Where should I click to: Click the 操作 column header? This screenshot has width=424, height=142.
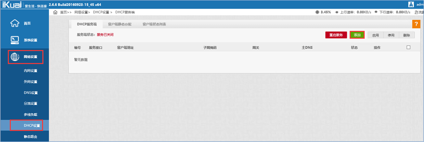click(x=377, y=48)
